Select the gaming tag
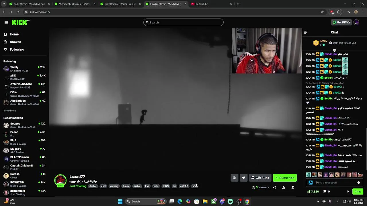 point(114,186)
